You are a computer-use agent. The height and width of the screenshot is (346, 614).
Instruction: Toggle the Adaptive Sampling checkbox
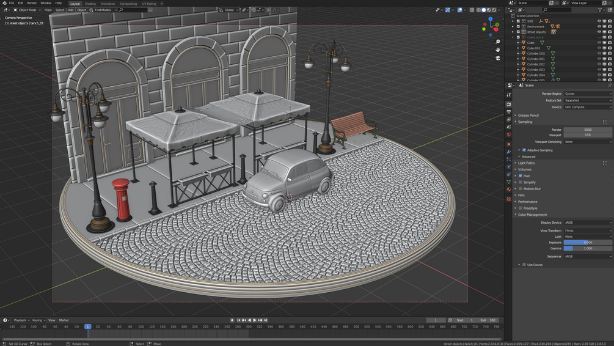click(x=524, y=150)
